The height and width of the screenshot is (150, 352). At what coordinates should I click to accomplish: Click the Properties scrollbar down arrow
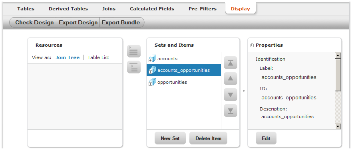[338, 126]
